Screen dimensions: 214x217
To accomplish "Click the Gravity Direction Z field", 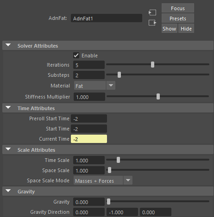I will pyautogui.click(x=156, y=212).
